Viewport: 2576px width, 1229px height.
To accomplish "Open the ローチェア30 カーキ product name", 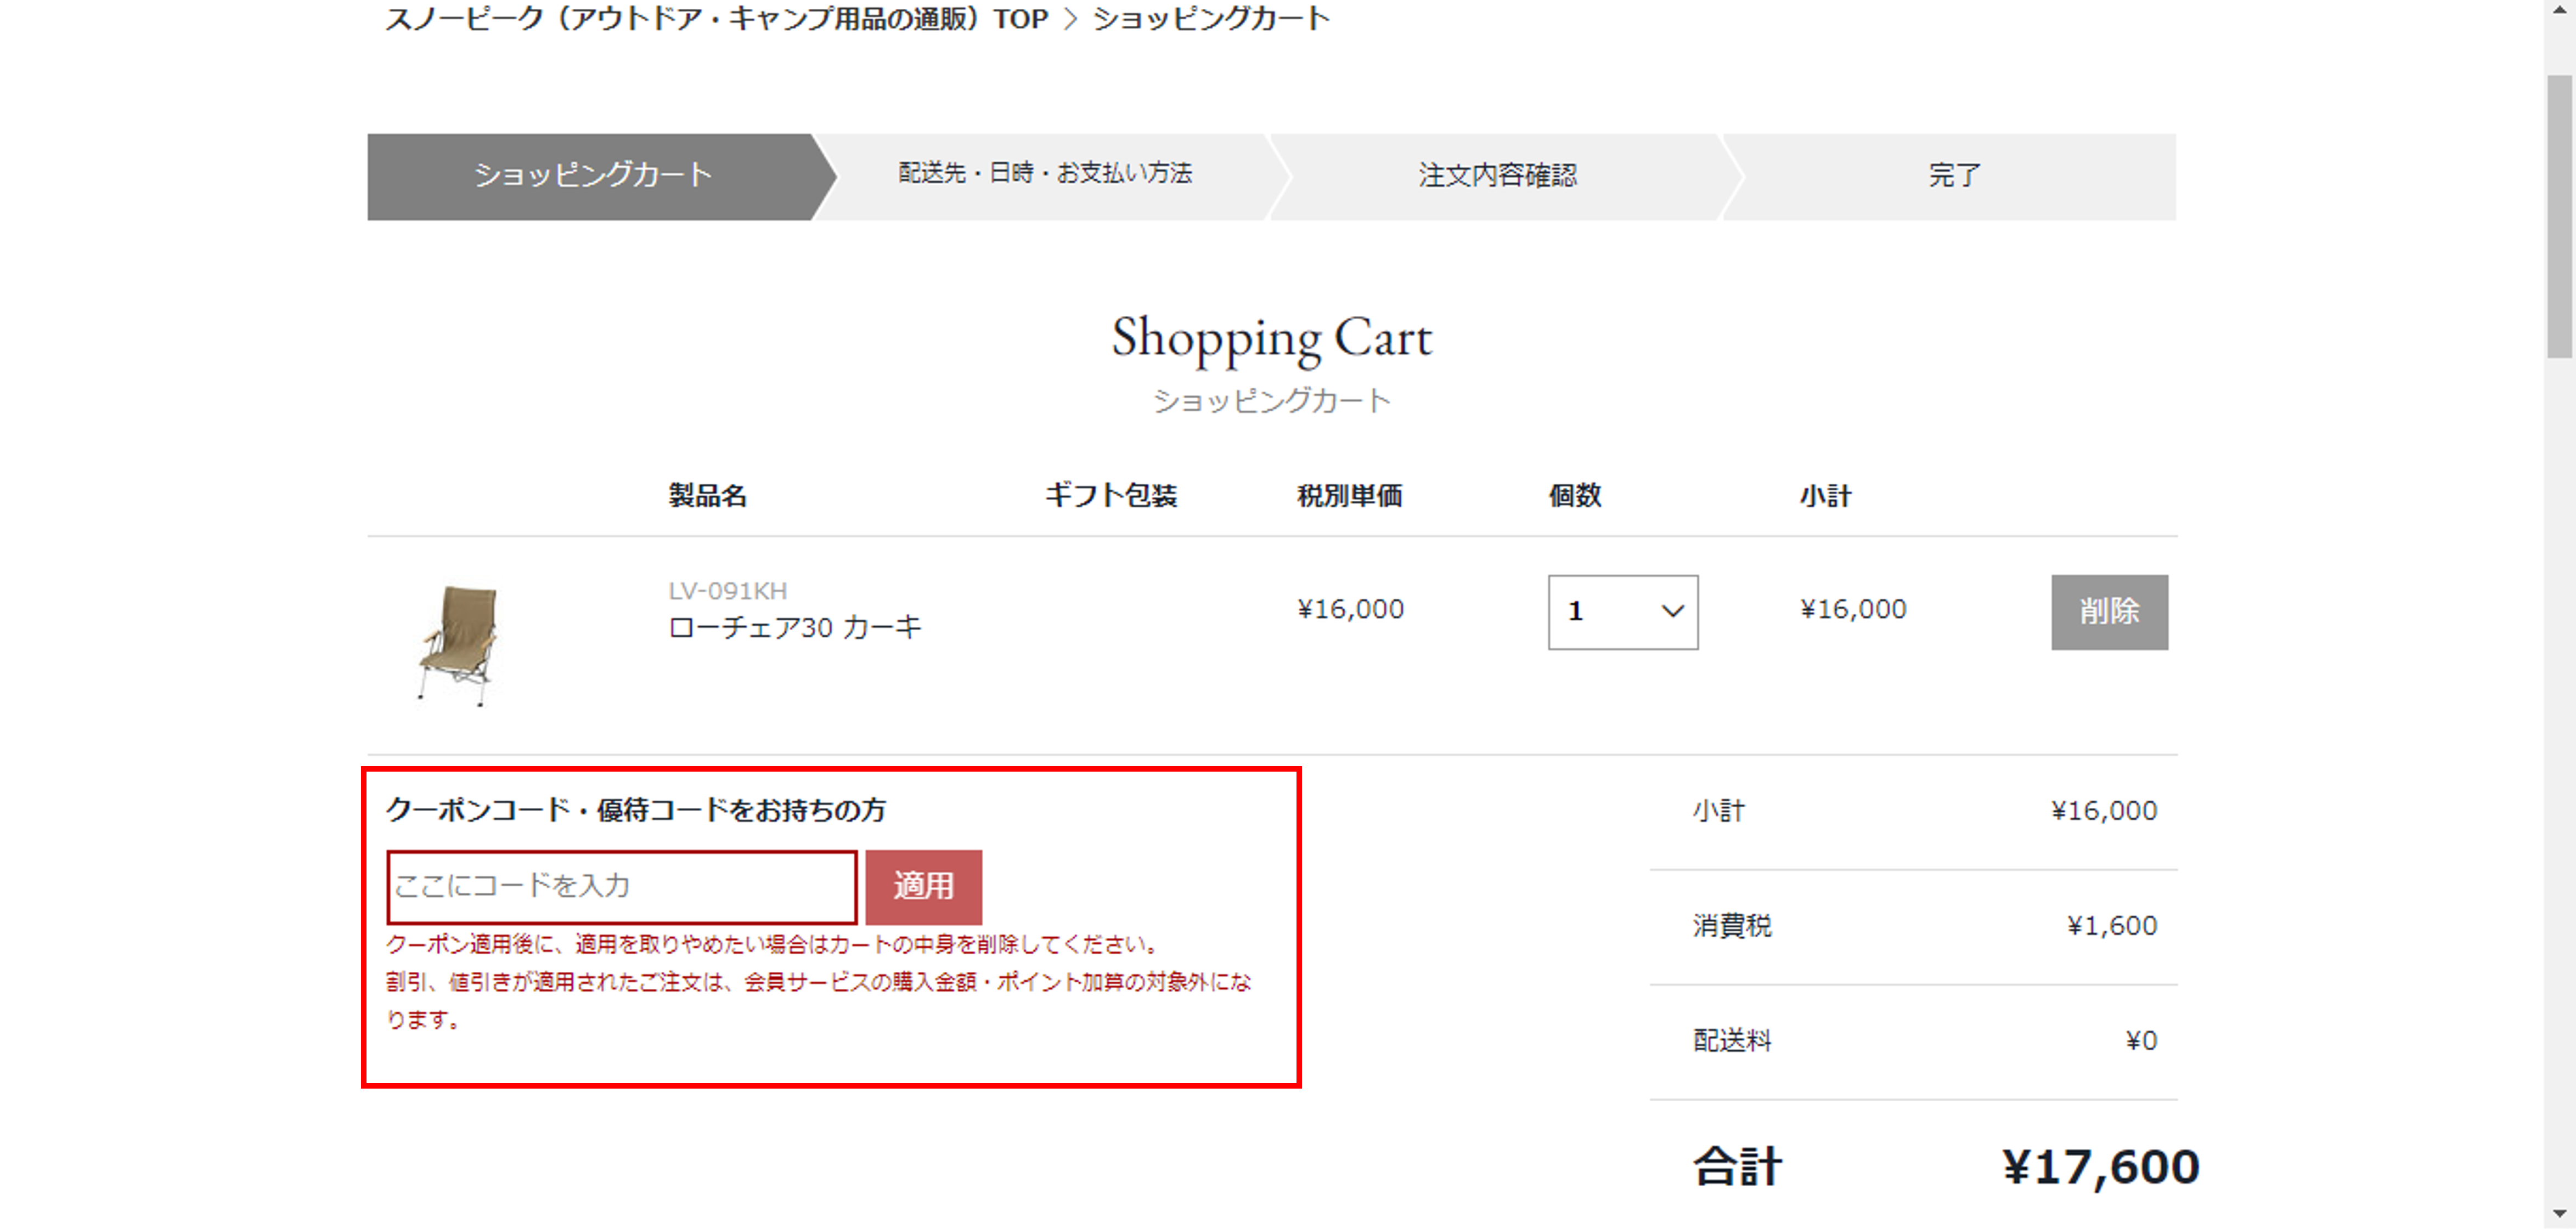I will (794, 627).
